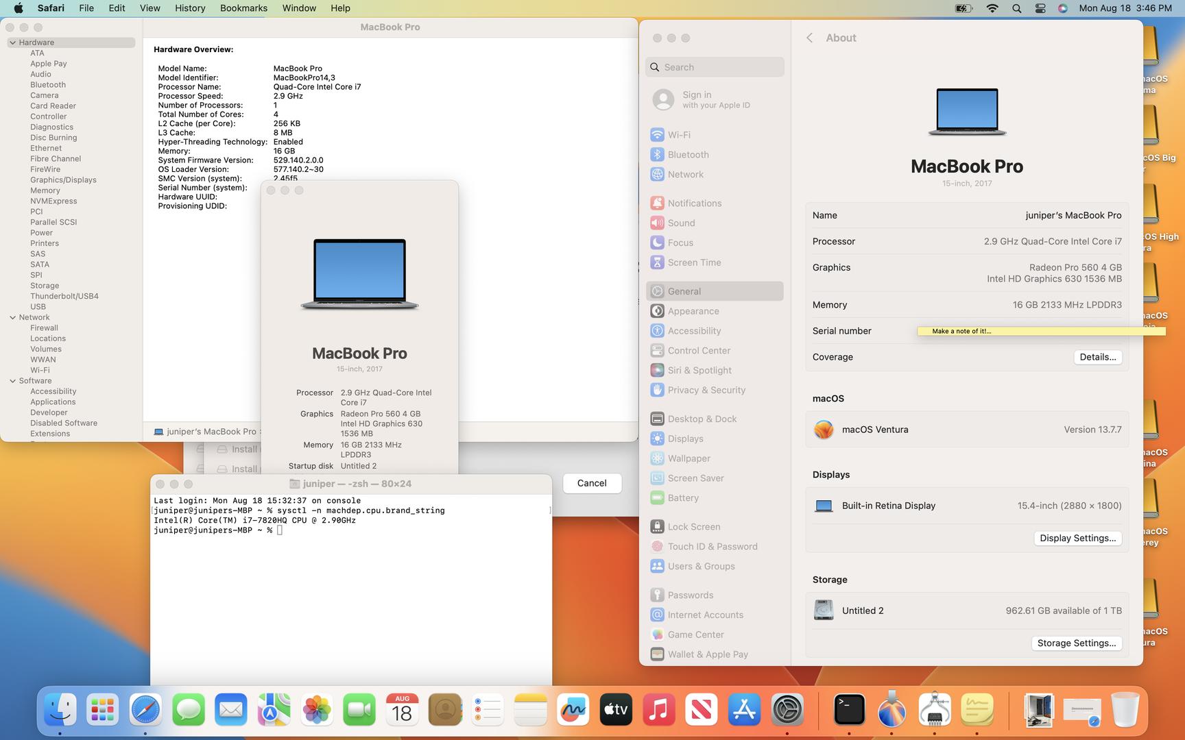Open News app in the Dock
The image size is (1185, 740).
[x=702, y=710]
